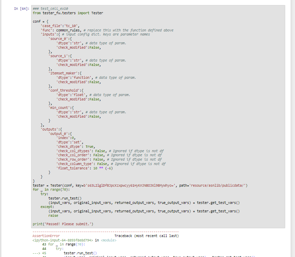Click the 'check_dtype': True line

[x=76, y=147]
